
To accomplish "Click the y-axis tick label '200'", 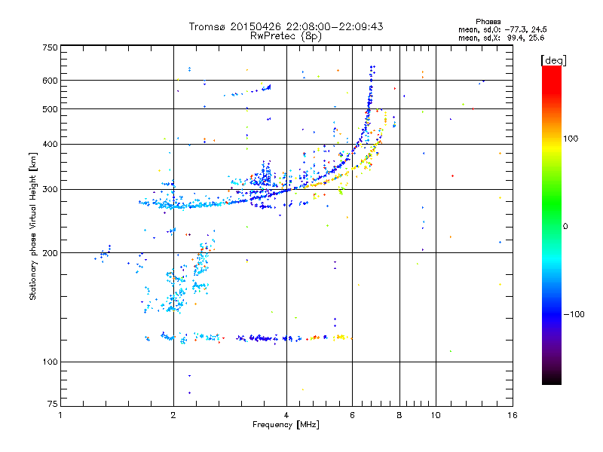I will (x=50, y=253).
